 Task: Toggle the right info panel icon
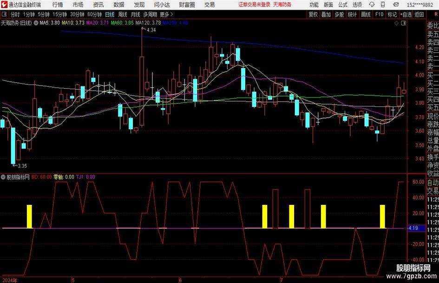pos(403,23)
